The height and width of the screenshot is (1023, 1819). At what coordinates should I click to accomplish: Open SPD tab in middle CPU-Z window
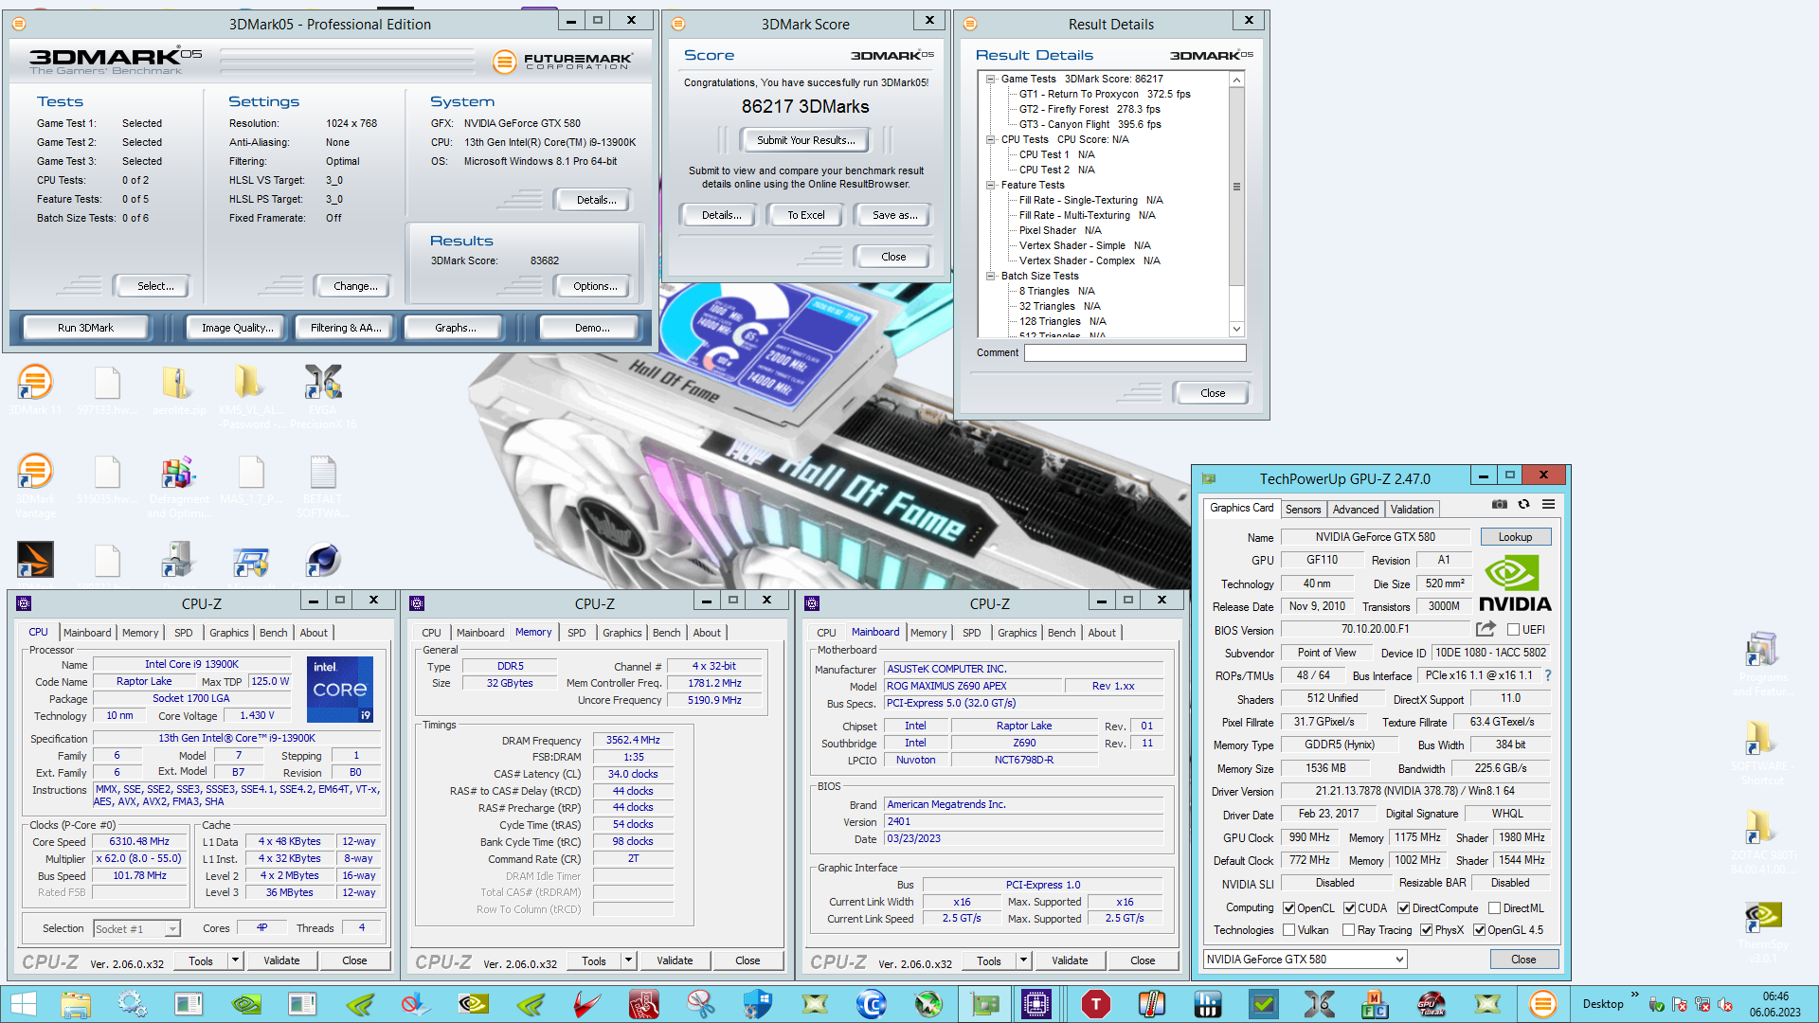point(576,633)
